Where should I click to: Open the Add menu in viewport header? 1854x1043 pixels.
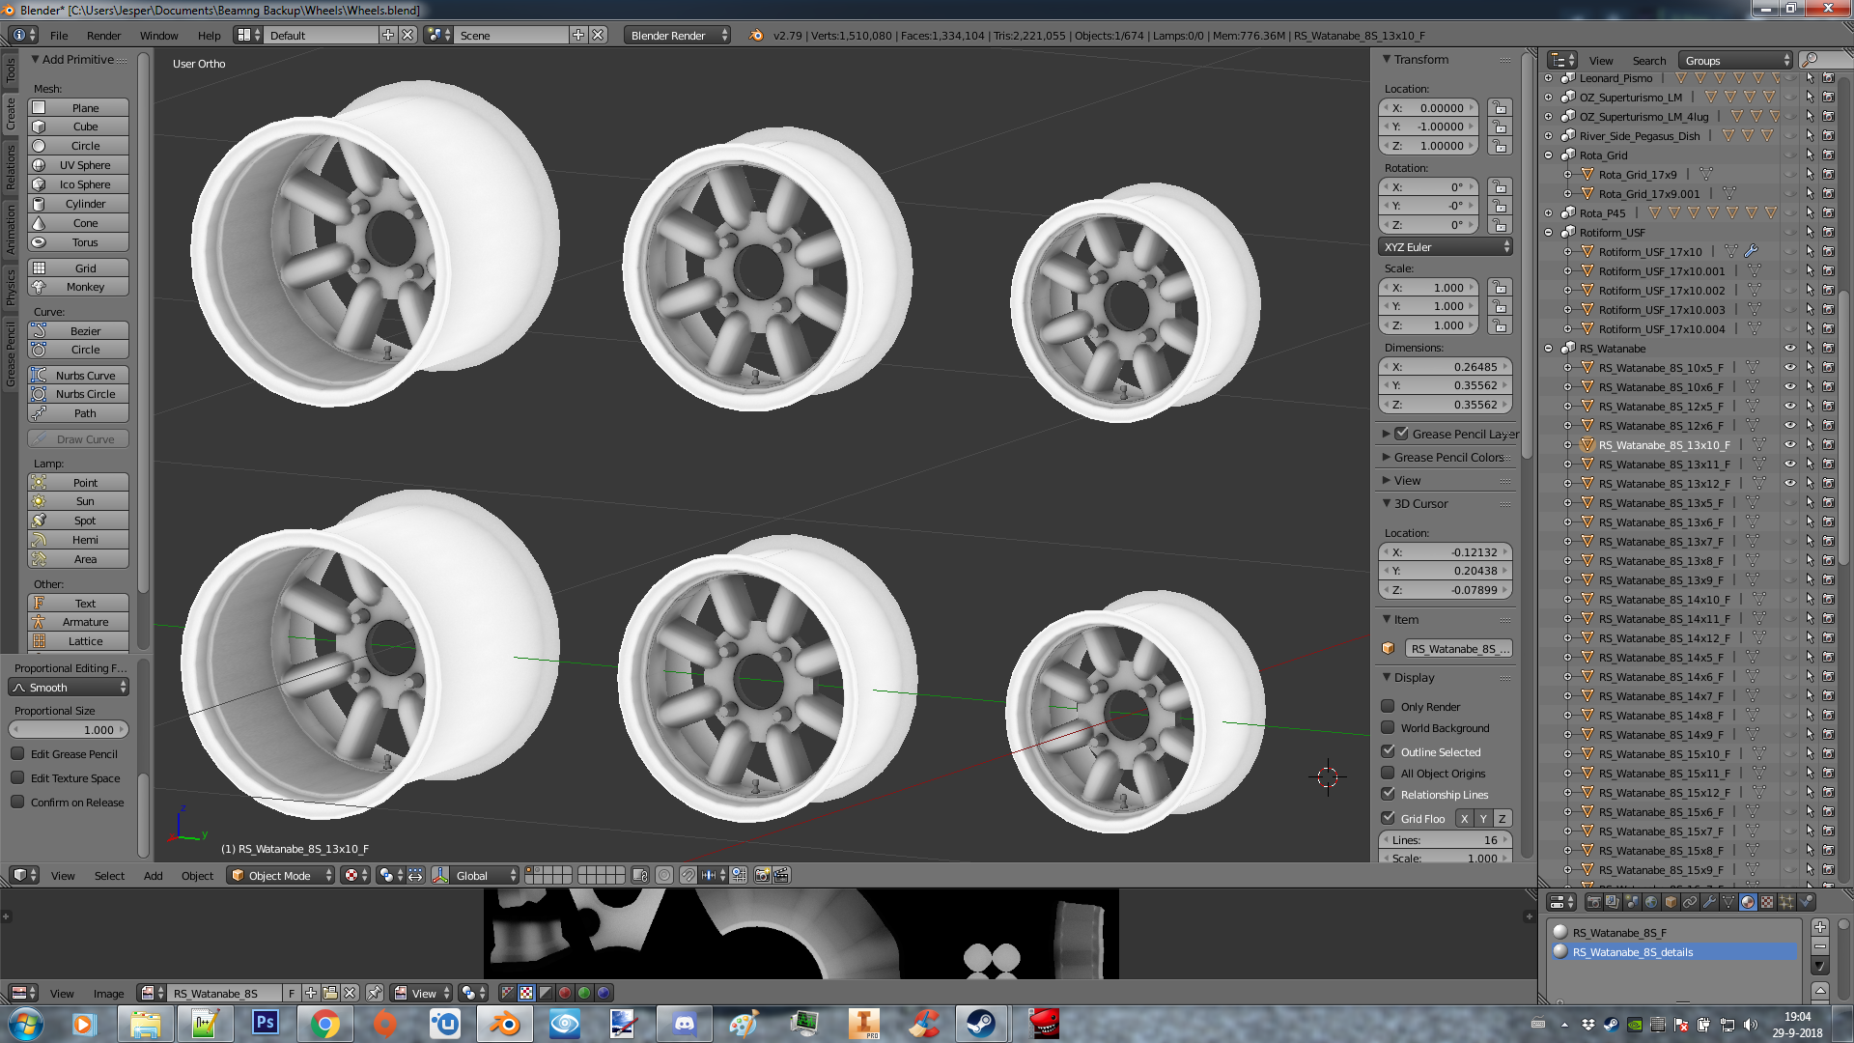[x=153, y=876]
